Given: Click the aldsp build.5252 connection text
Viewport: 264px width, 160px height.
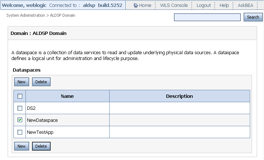Looking at the screenshot, I should click(103, 5).
